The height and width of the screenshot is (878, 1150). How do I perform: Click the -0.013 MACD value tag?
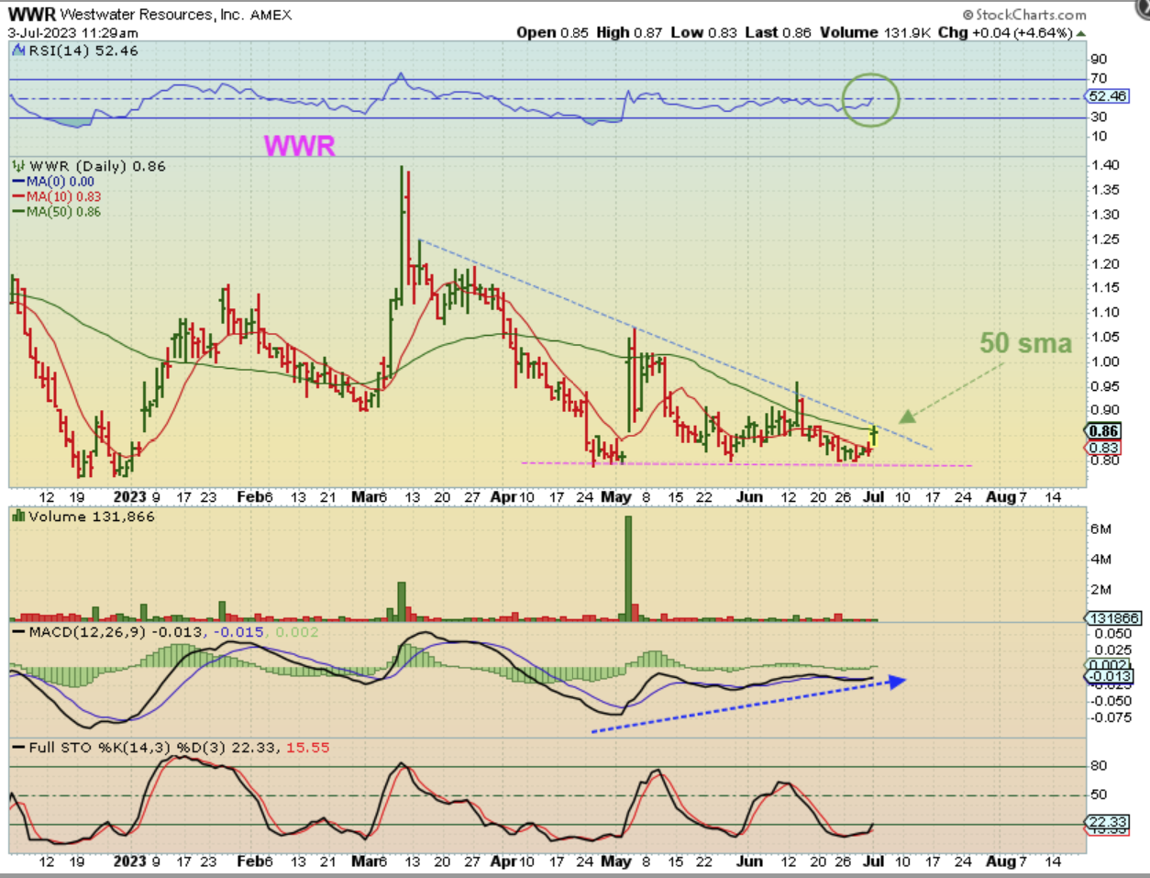point(1110,676)
